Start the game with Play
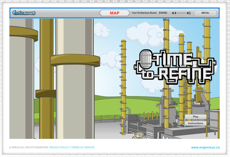The image size is (230, 157). pyautogui.click(x=195, y=117)
